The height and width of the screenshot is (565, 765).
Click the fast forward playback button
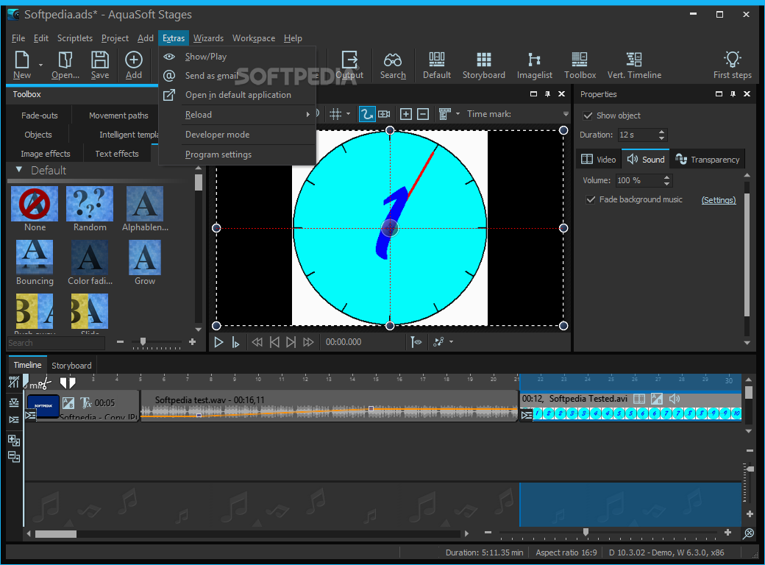[x=308, y=343]
